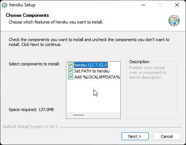Click the NSIS installer logo in header
The image size is (186, 145).
click(174, 21)
